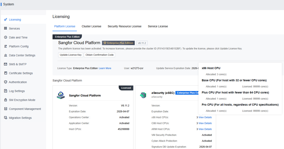Image resolution: width=284 pixels, height=149 pixels.
Task: Click the Platform Config IP icon
Action: click(x=6, y=46)
